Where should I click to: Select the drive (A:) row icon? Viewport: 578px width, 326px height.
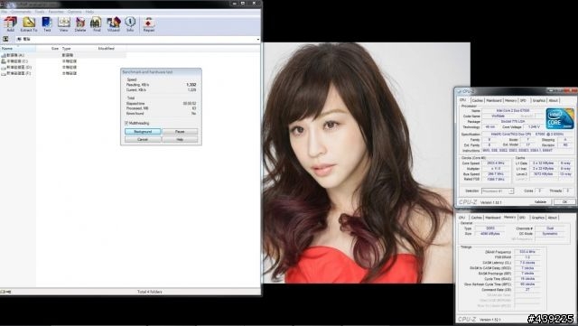click(x=4, y=55)
